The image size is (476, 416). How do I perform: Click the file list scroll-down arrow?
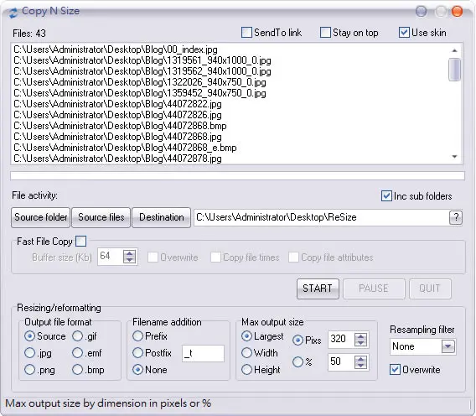(454, 157)
